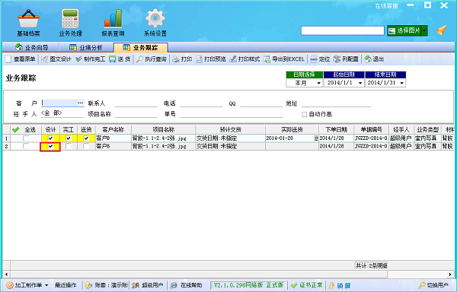Open 在线客服 link in title bar
The height and width of the screenshot is (292, 457).
tap(386, 6)
